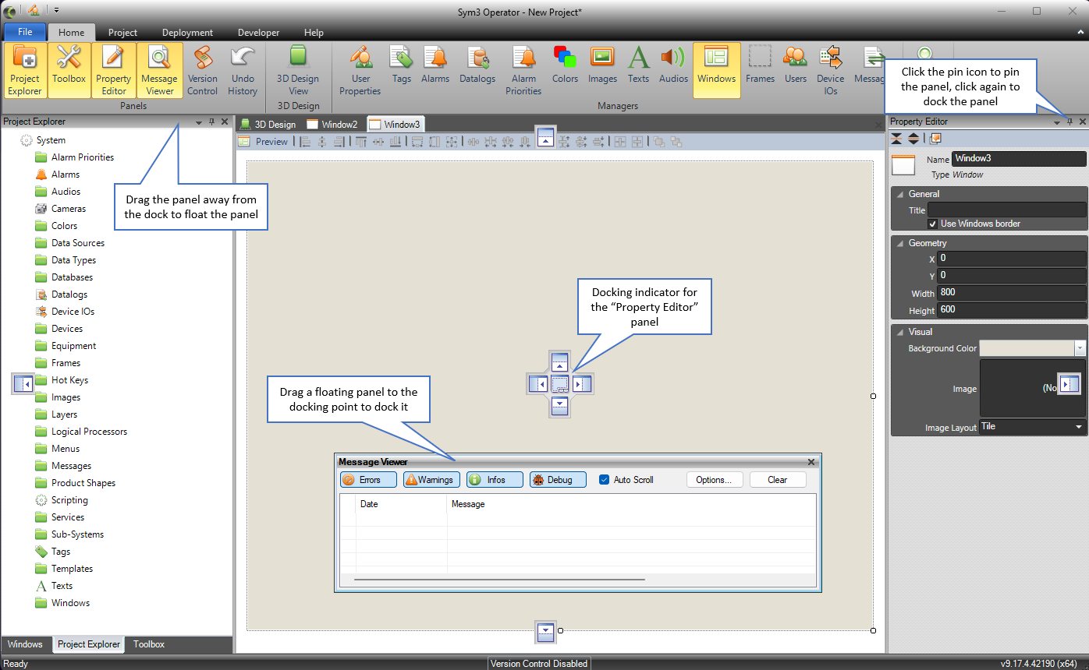This screenshot has width=1089, height=670.
Task: Click the align-left icon in the window editor toolbar
Action: (305, 142)
